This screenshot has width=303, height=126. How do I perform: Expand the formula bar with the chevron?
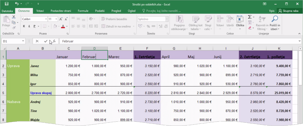click(x=299, y=41)
